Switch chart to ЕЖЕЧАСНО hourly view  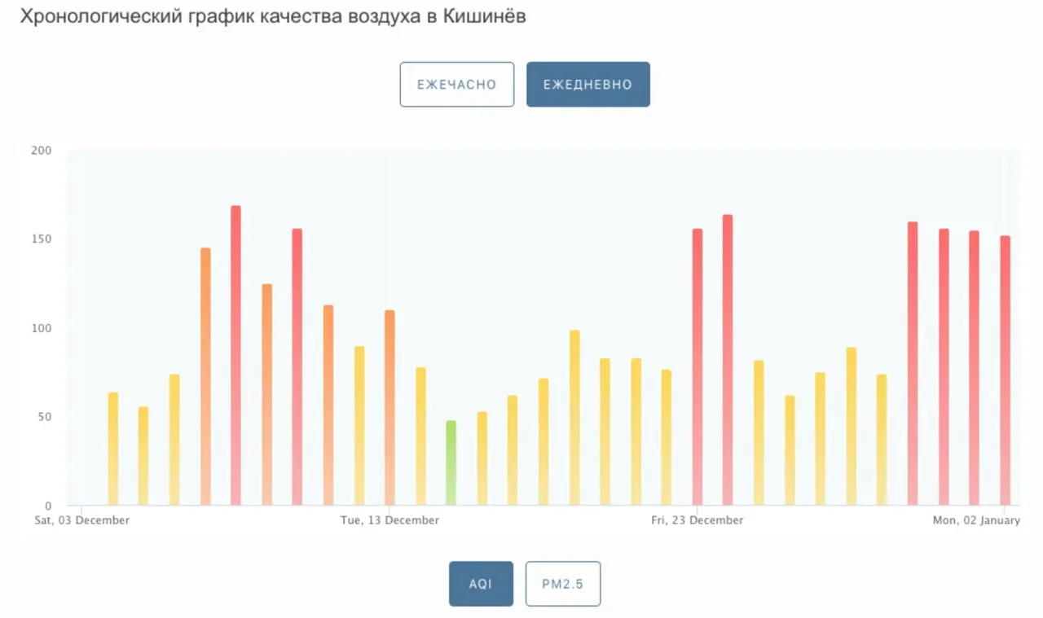coord(456,84)
